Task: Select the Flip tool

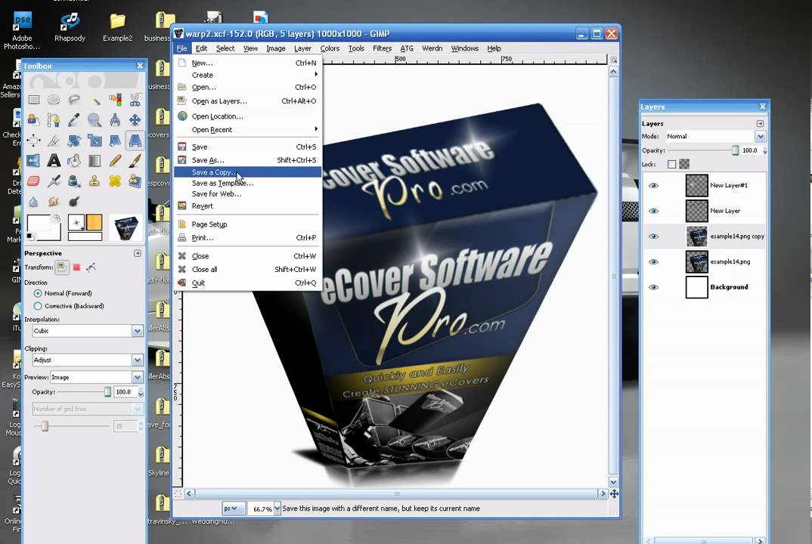Action: [34, 160]
